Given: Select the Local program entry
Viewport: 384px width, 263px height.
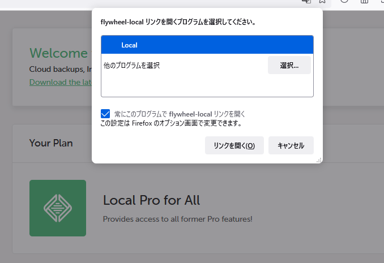Looking at the screenshot, I should pos(207,45).
